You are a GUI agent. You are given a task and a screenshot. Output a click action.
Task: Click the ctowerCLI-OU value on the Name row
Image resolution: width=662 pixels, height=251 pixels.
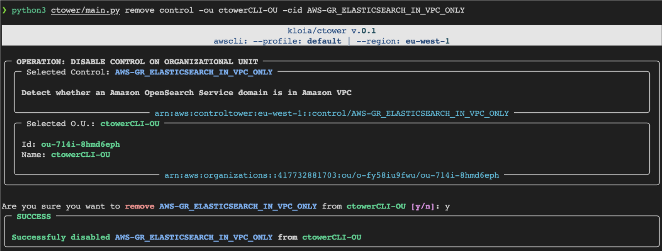pos(80,155)
